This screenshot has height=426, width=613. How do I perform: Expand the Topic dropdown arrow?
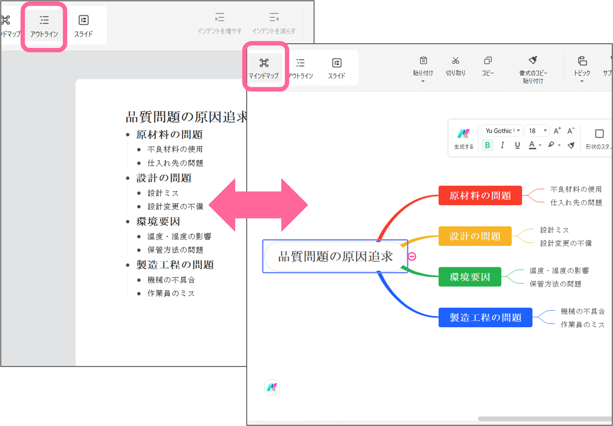pyautogui.click(x=582, y=82)
